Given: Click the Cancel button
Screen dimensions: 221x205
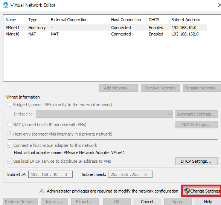Looking at the screenshot, I should coord(147,202).
